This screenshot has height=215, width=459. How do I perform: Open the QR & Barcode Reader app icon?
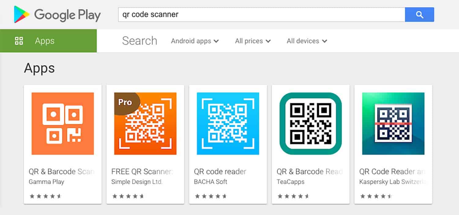coord(310,123)
